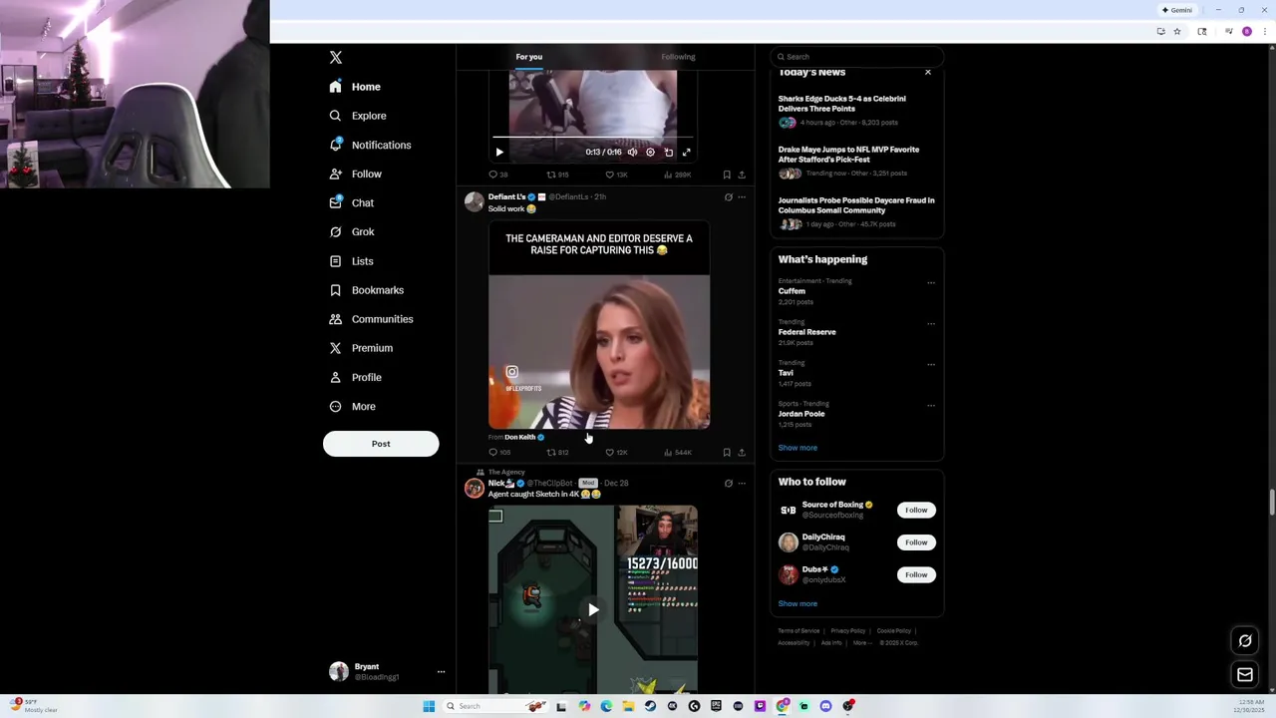The width and height of the screenshot is (1276, 718).
Task: Follow Dubs account
Action: click(916, 574)
